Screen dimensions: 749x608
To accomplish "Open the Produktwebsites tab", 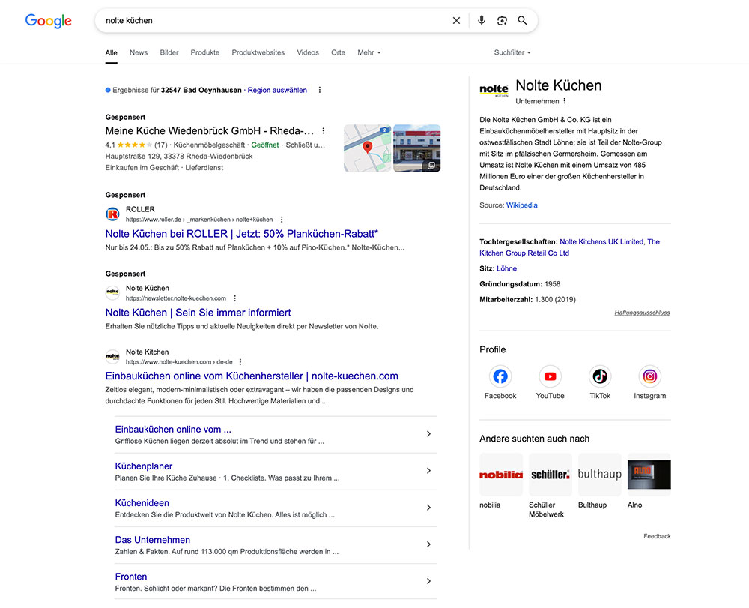I will click(x=258, y=52).
